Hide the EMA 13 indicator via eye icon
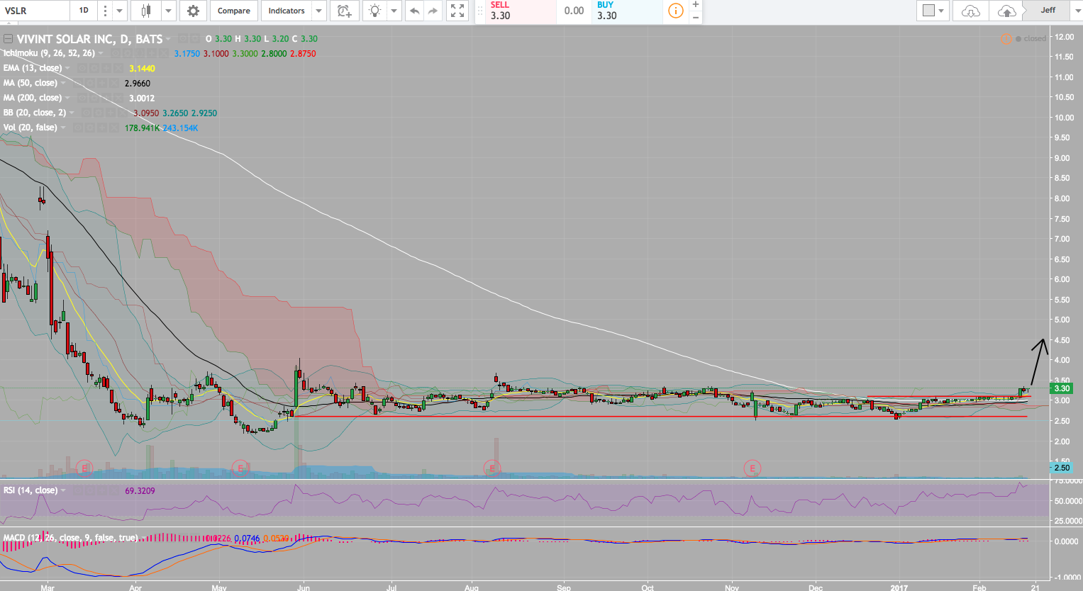 (82, 68)
